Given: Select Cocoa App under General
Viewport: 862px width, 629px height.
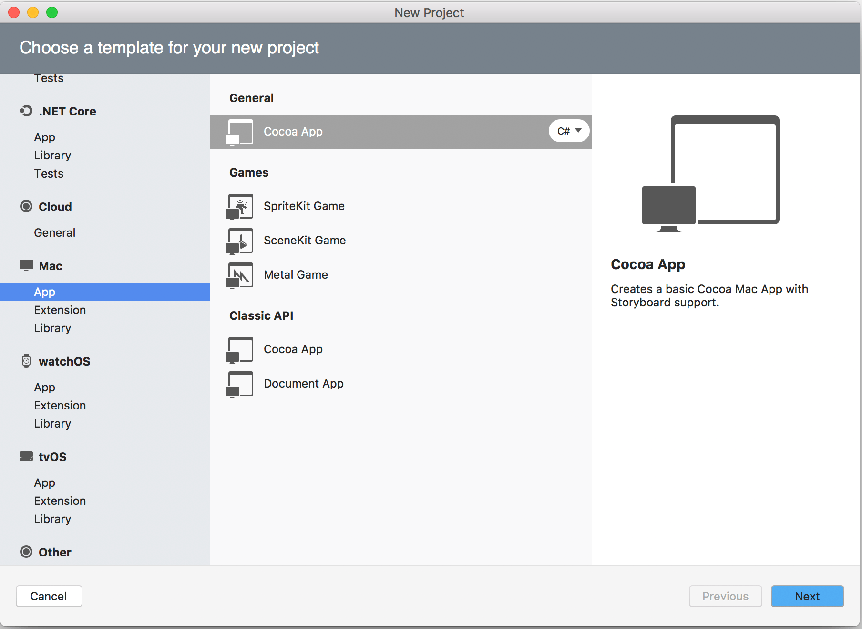Looking at the screenshot, I should [x=401, y=132].
